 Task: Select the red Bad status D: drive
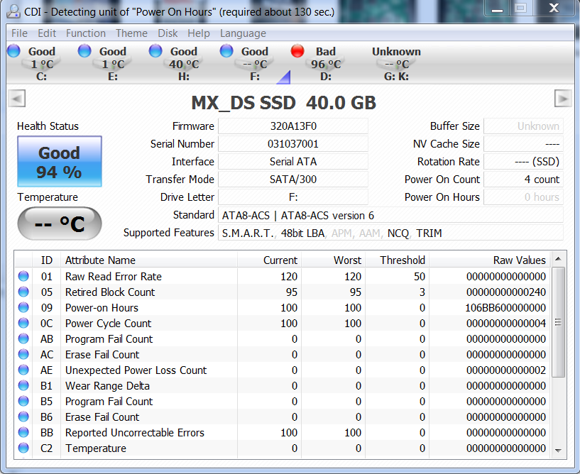pyautogui.click(x=297, y=51)
